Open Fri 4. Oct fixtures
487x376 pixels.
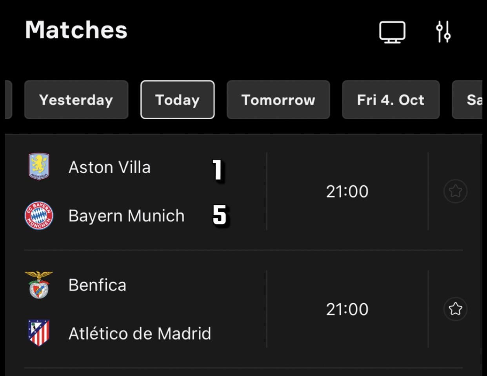pos(391,100)
